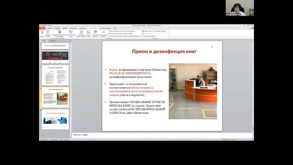Switch to Insert ribbon tab

57,28
